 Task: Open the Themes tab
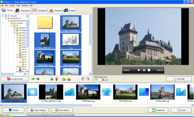[55, 11]
